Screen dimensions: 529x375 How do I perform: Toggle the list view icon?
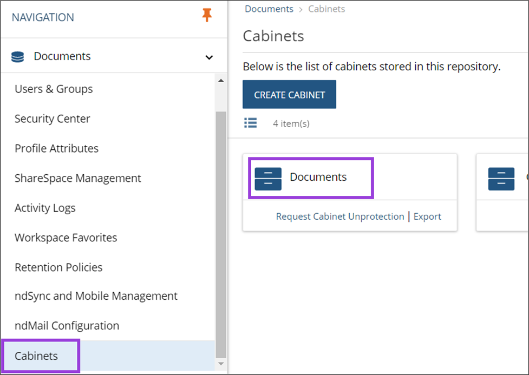250,123
